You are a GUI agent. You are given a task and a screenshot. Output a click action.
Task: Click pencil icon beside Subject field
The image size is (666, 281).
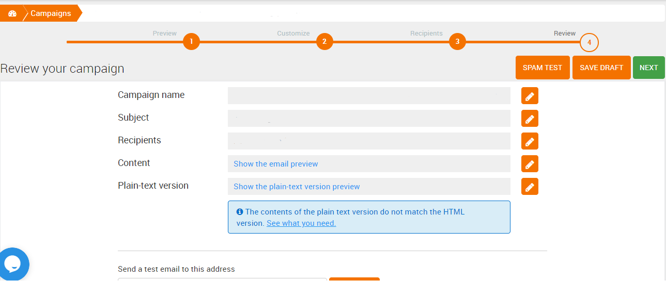530,119
